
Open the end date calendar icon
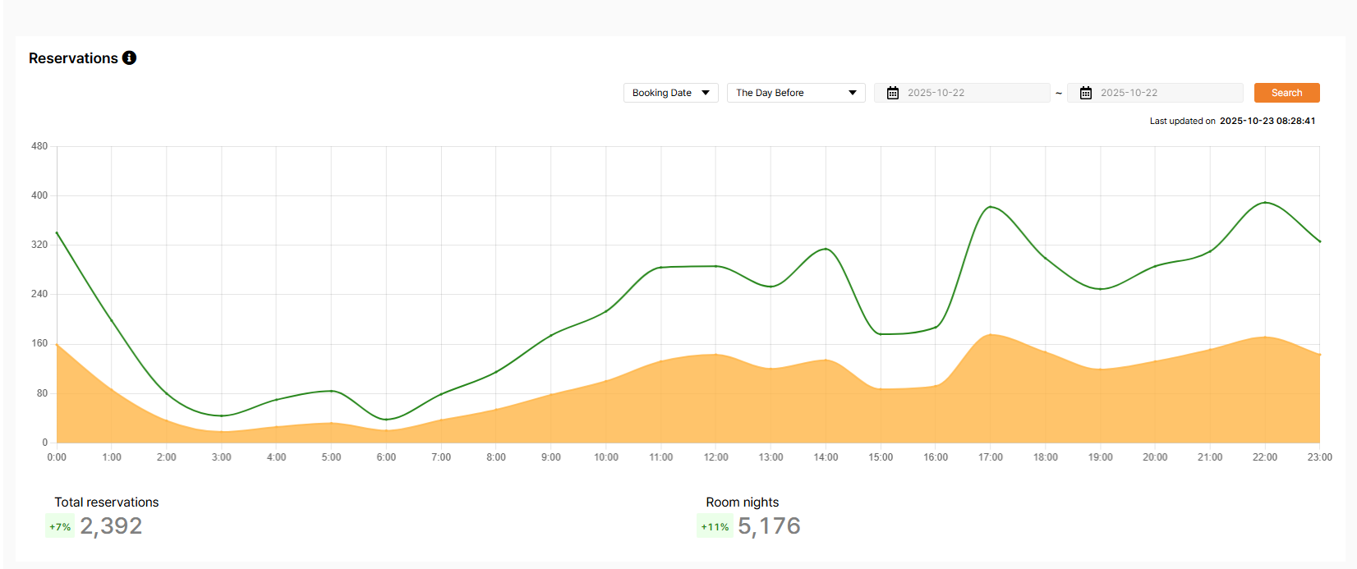[x=1086, y=93]
